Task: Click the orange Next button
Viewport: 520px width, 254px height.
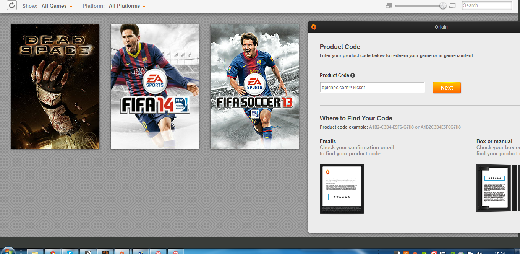Action: 447,88
